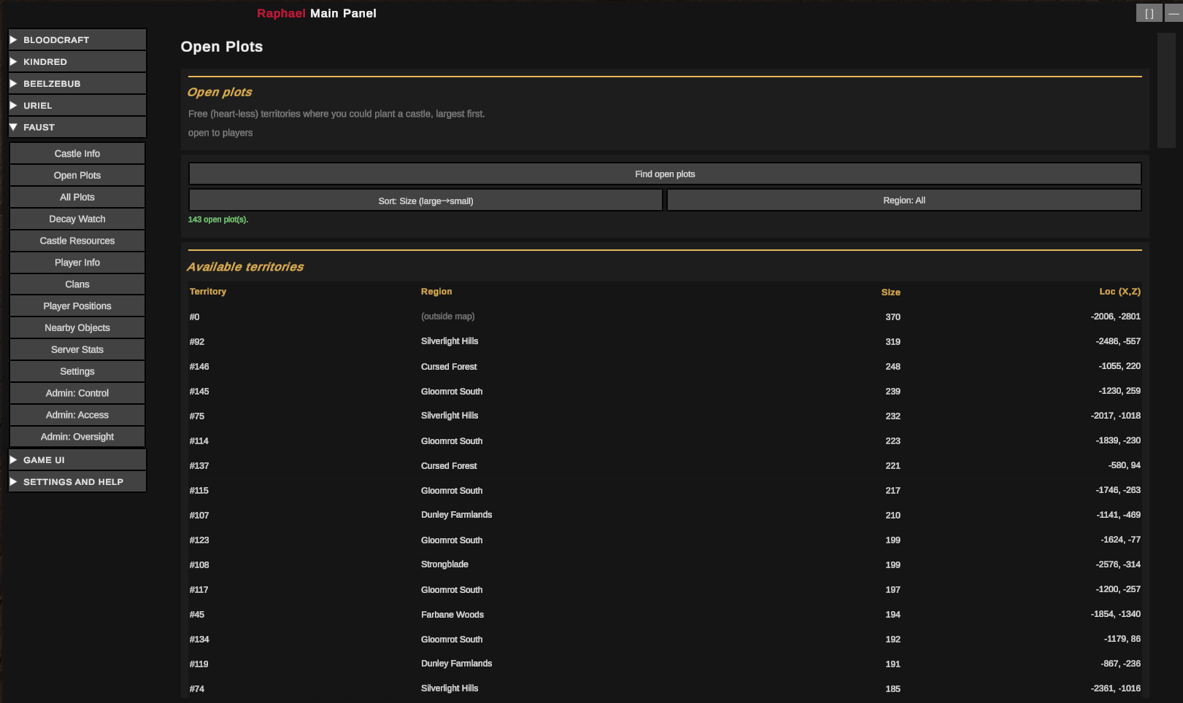This screenshot has height=703, width=1183.
Task: Select territory #114 row
Action: point(665,440)
